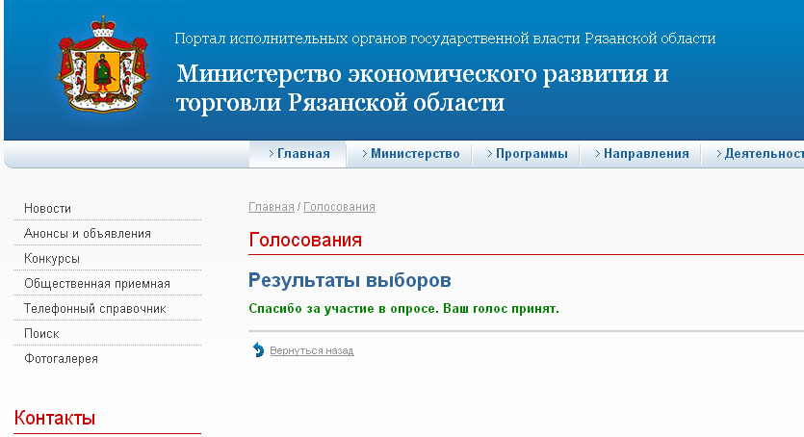Click the green vote accepted message

click(x=404, y=309)
